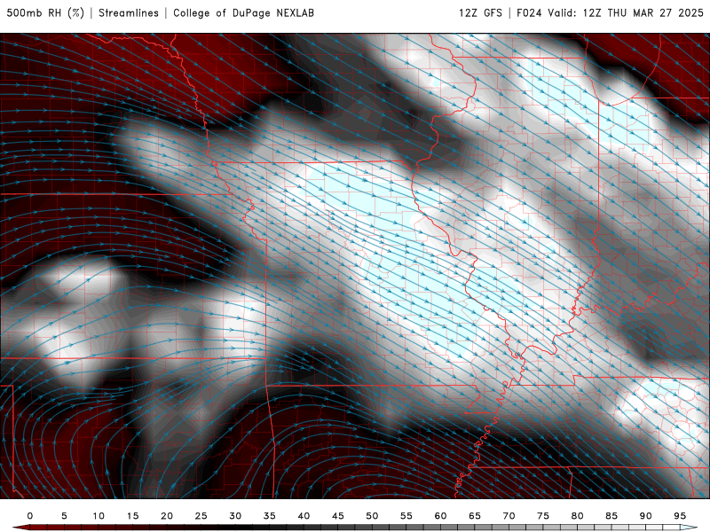Click the "75" value on the color scale
Viewport: 710px width, 532px height.
[543, 516]
